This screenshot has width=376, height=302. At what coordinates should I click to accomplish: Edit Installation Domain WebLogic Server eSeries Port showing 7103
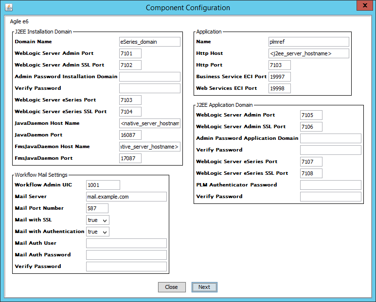click(x=130, y=100)
